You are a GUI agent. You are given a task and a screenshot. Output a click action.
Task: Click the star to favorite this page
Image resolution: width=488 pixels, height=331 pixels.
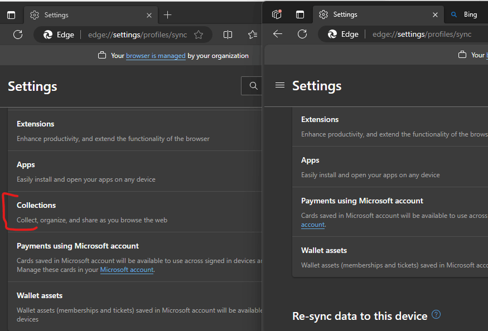199,34
